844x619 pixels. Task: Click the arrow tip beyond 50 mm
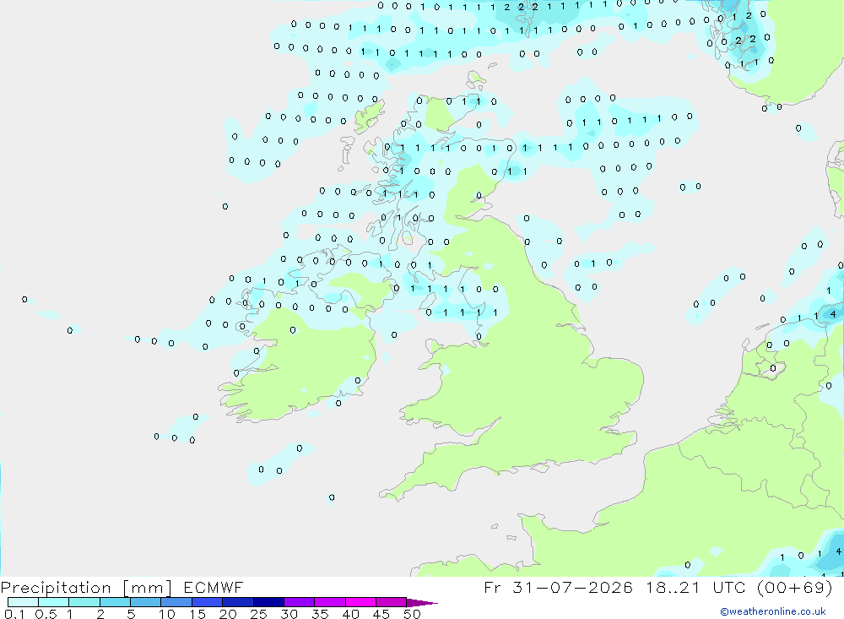(423, 603)
